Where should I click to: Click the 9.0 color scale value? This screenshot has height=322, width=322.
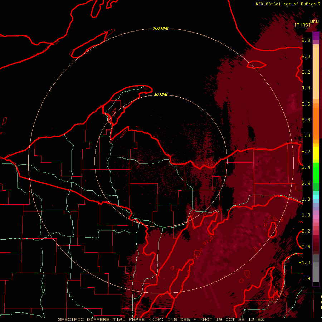306,56
